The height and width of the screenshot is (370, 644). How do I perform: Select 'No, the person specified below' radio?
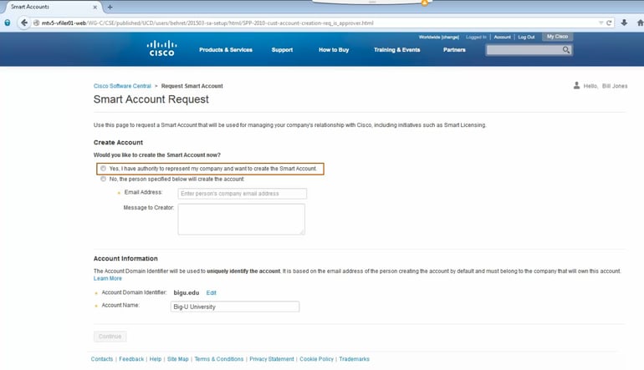tap(104, 179)
